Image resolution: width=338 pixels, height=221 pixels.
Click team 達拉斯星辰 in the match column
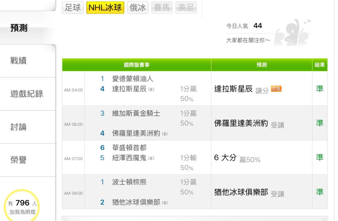[x=129, y=89]
